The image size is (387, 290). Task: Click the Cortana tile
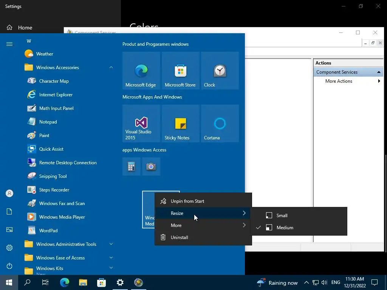coord(220,123)
